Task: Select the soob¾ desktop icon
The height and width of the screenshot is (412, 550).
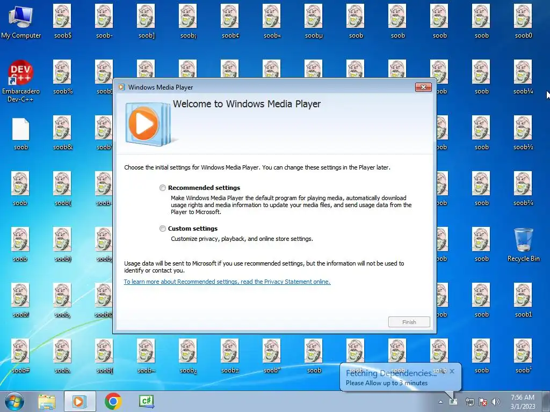Action: [523, 188]
